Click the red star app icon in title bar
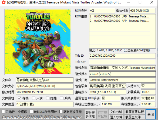The image size is (158, 120). click(x=4, y=2)
